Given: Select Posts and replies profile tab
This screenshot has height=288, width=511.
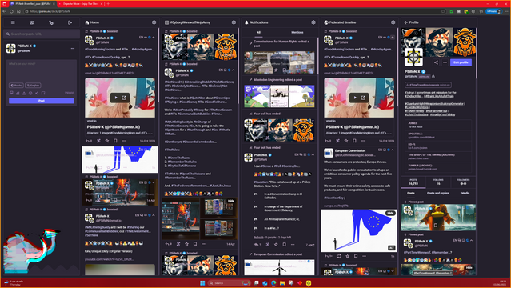Looking at the screenshot, I should 437,193.
